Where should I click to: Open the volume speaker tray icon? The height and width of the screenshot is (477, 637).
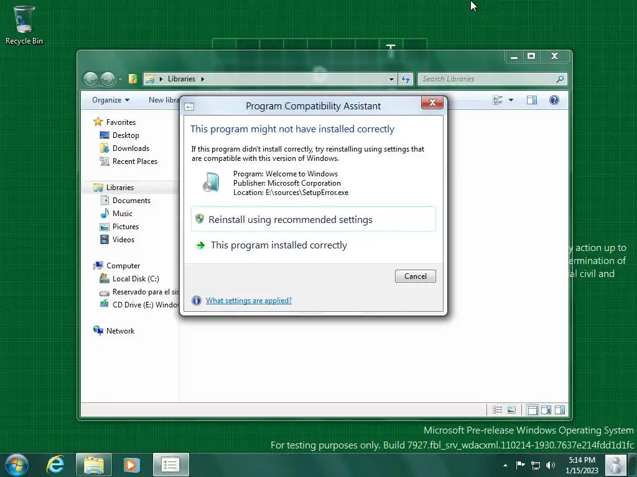click(551, 465)
